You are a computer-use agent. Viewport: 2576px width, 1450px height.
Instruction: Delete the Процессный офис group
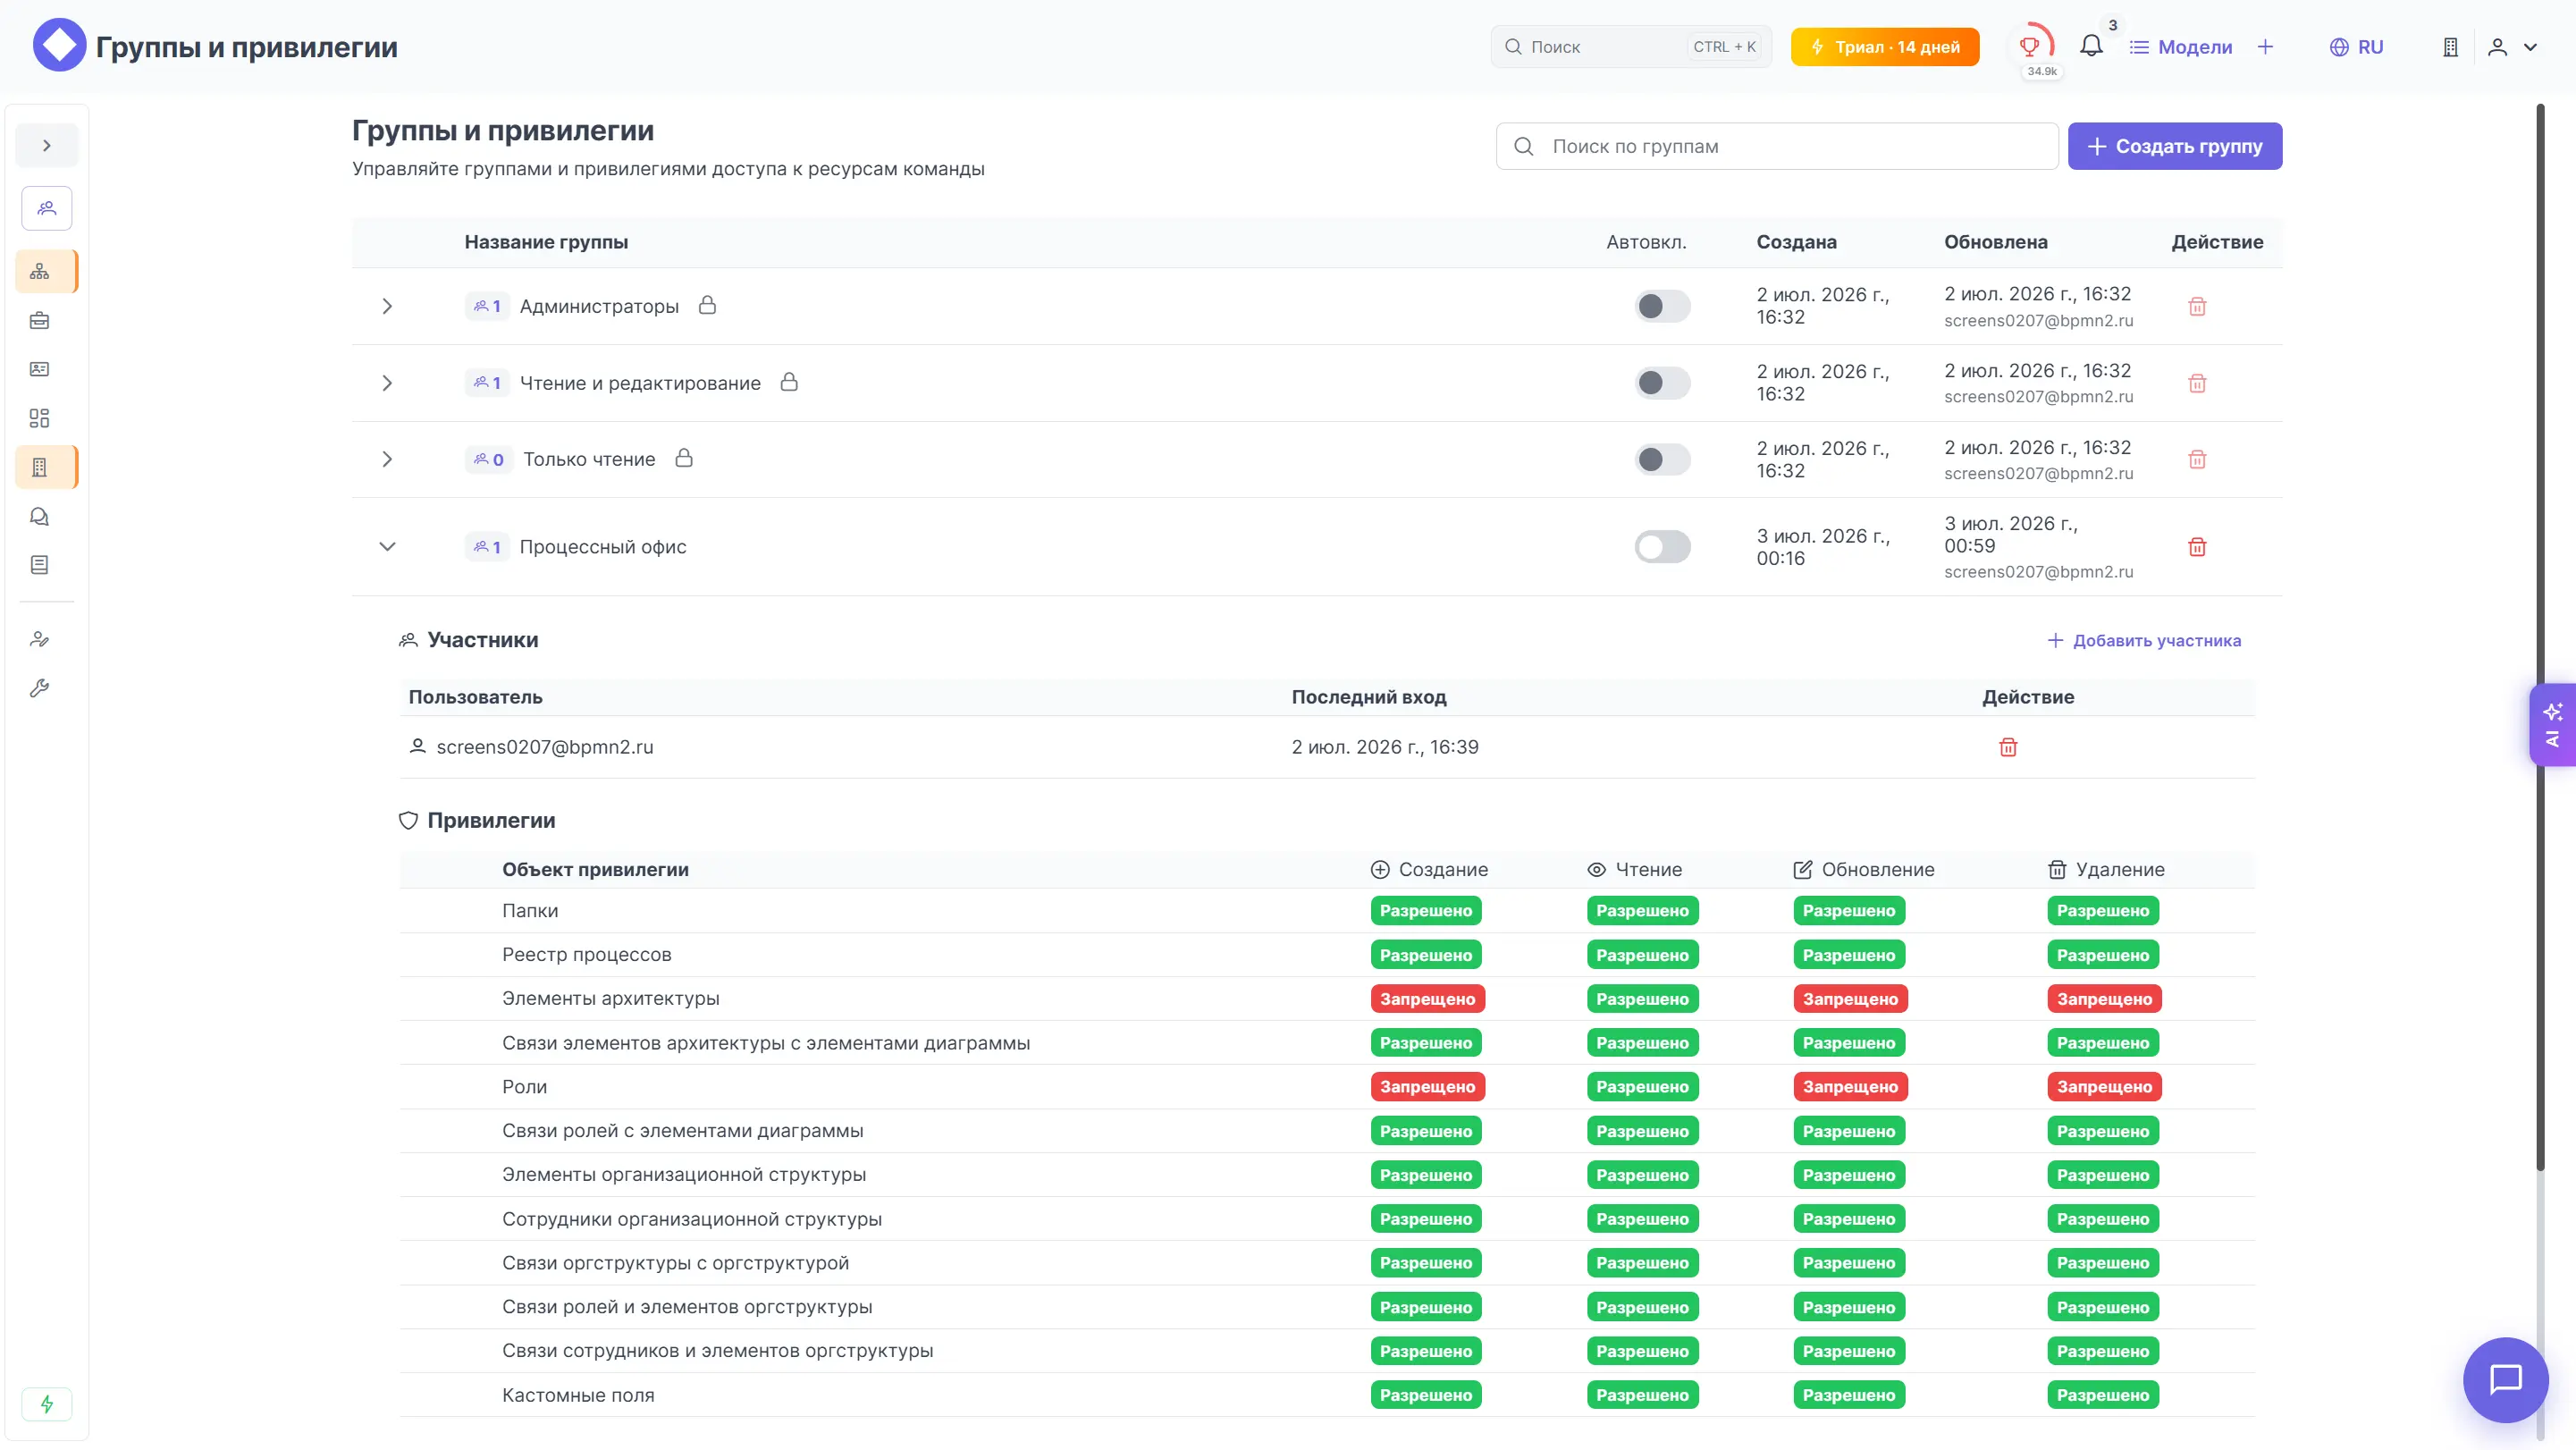coord(2197,547)
